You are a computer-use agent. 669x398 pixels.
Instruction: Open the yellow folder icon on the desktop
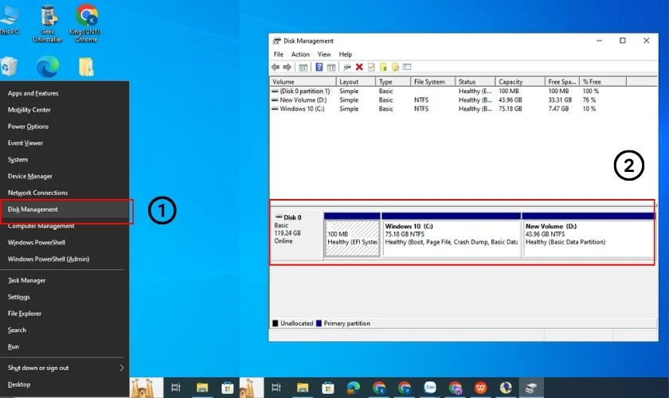click(x=86, y=67)
